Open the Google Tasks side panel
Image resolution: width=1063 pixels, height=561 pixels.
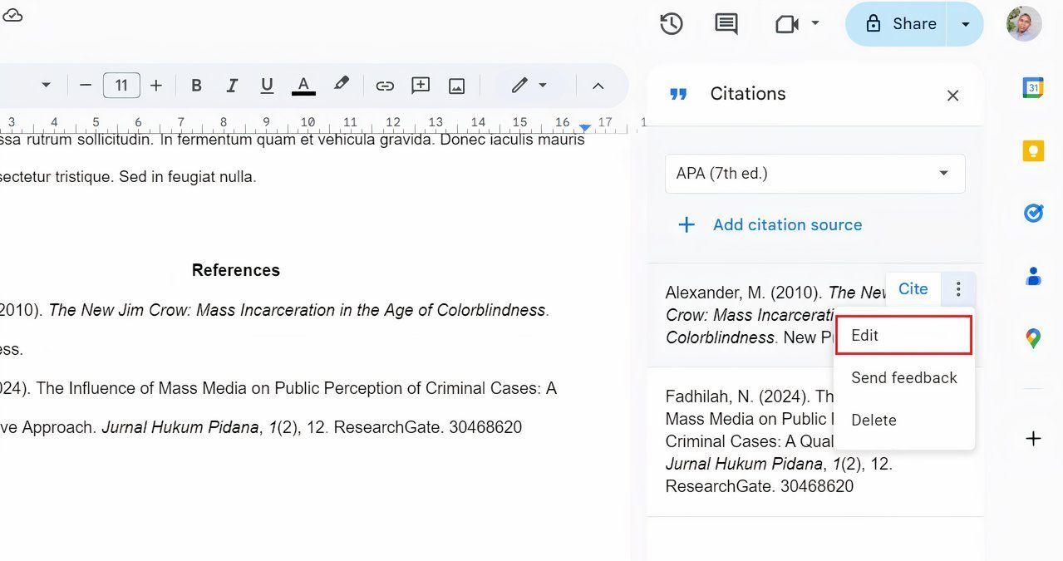(x=1032, y=213)
